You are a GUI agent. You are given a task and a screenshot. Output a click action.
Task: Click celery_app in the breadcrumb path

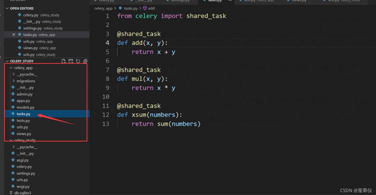click(x=103, y=8)
